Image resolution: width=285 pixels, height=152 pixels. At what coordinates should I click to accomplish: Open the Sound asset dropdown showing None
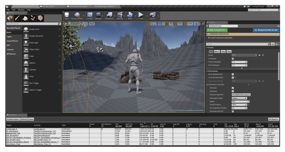tap(244, 55)
